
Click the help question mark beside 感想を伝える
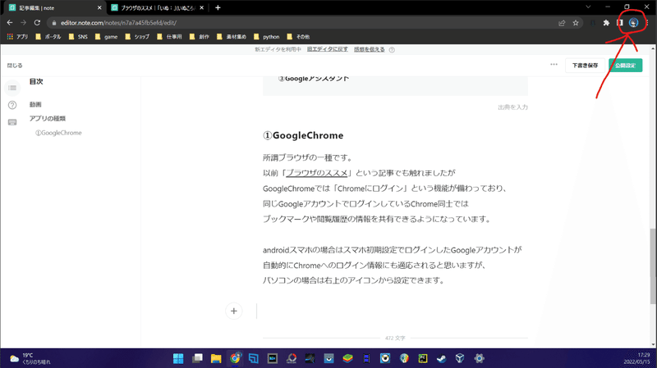coord(392,50)
